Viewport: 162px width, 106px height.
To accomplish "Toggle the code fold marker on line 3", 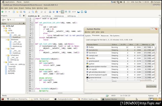I will 32,23.
